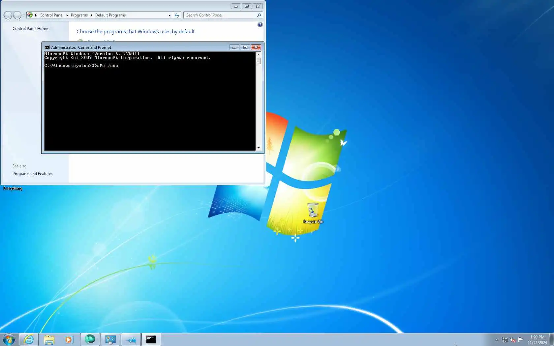Viewport: 554px width, 346px height.
Task: Maximize the Control Panel window
Action: tap(247, 6)
